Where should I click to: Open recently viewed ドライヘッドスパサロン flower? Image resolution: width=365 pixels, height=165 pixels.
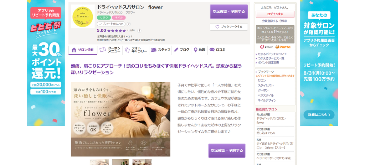(x=271, y=120)
